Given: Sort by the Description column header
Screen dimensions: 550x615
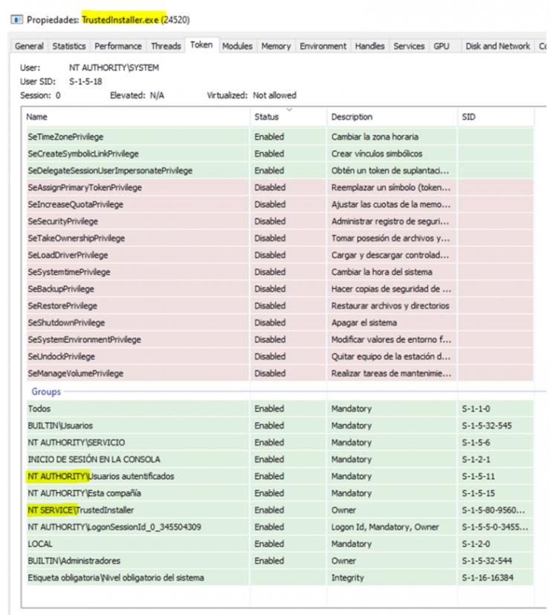Looking at the screenshot, I should pyautogui.click(x=392, y=117).
